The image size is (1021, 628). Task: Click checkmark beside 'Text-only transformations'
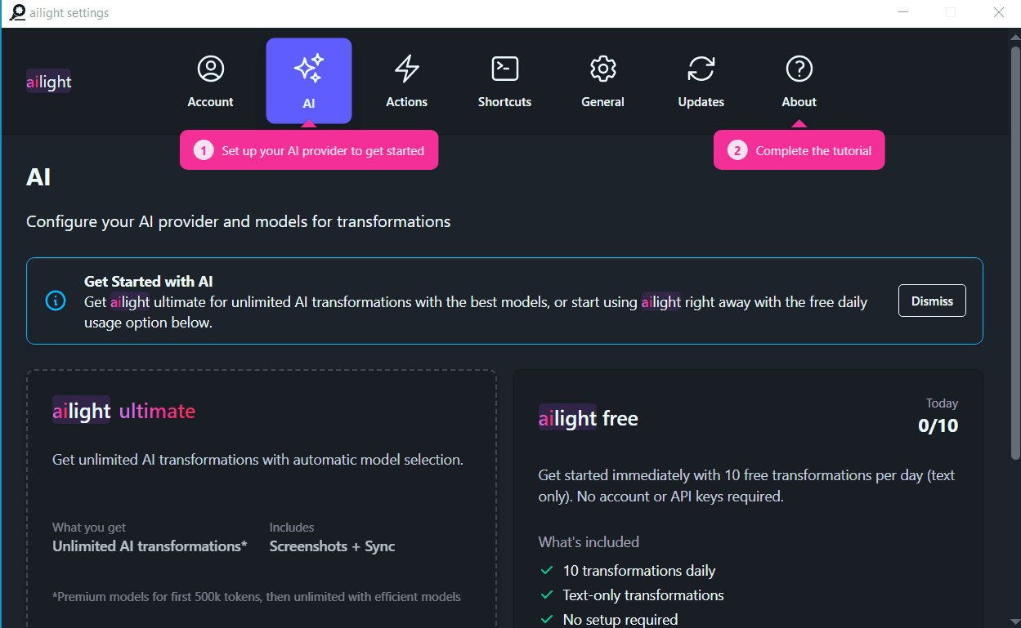coord(547,595)
